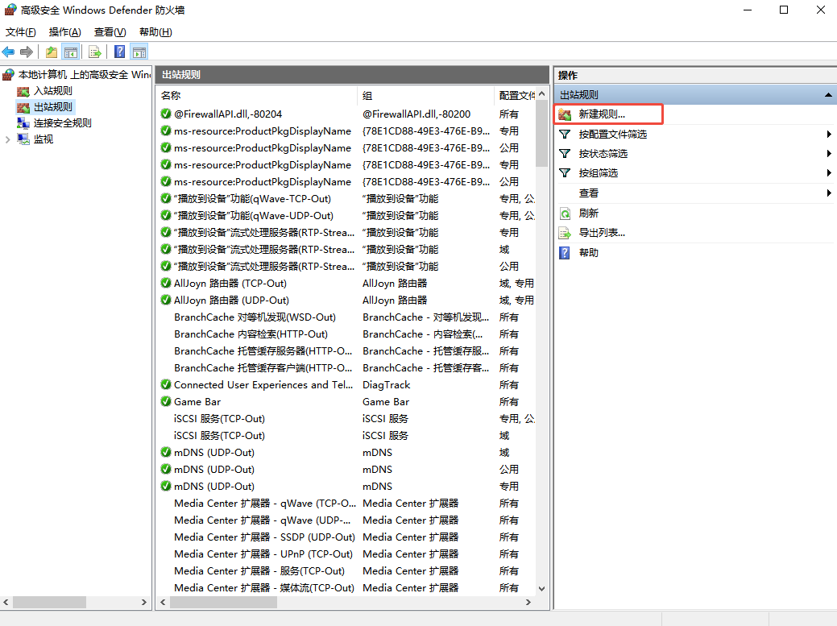Viewport: 837px width, 626px height.
Task: Click the DiagTrack group cell
Action: tap(387, 385)
